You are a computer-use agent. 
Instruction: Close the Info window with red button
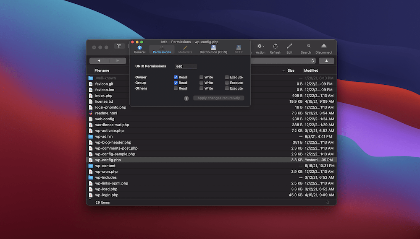(x=132, y=42)
